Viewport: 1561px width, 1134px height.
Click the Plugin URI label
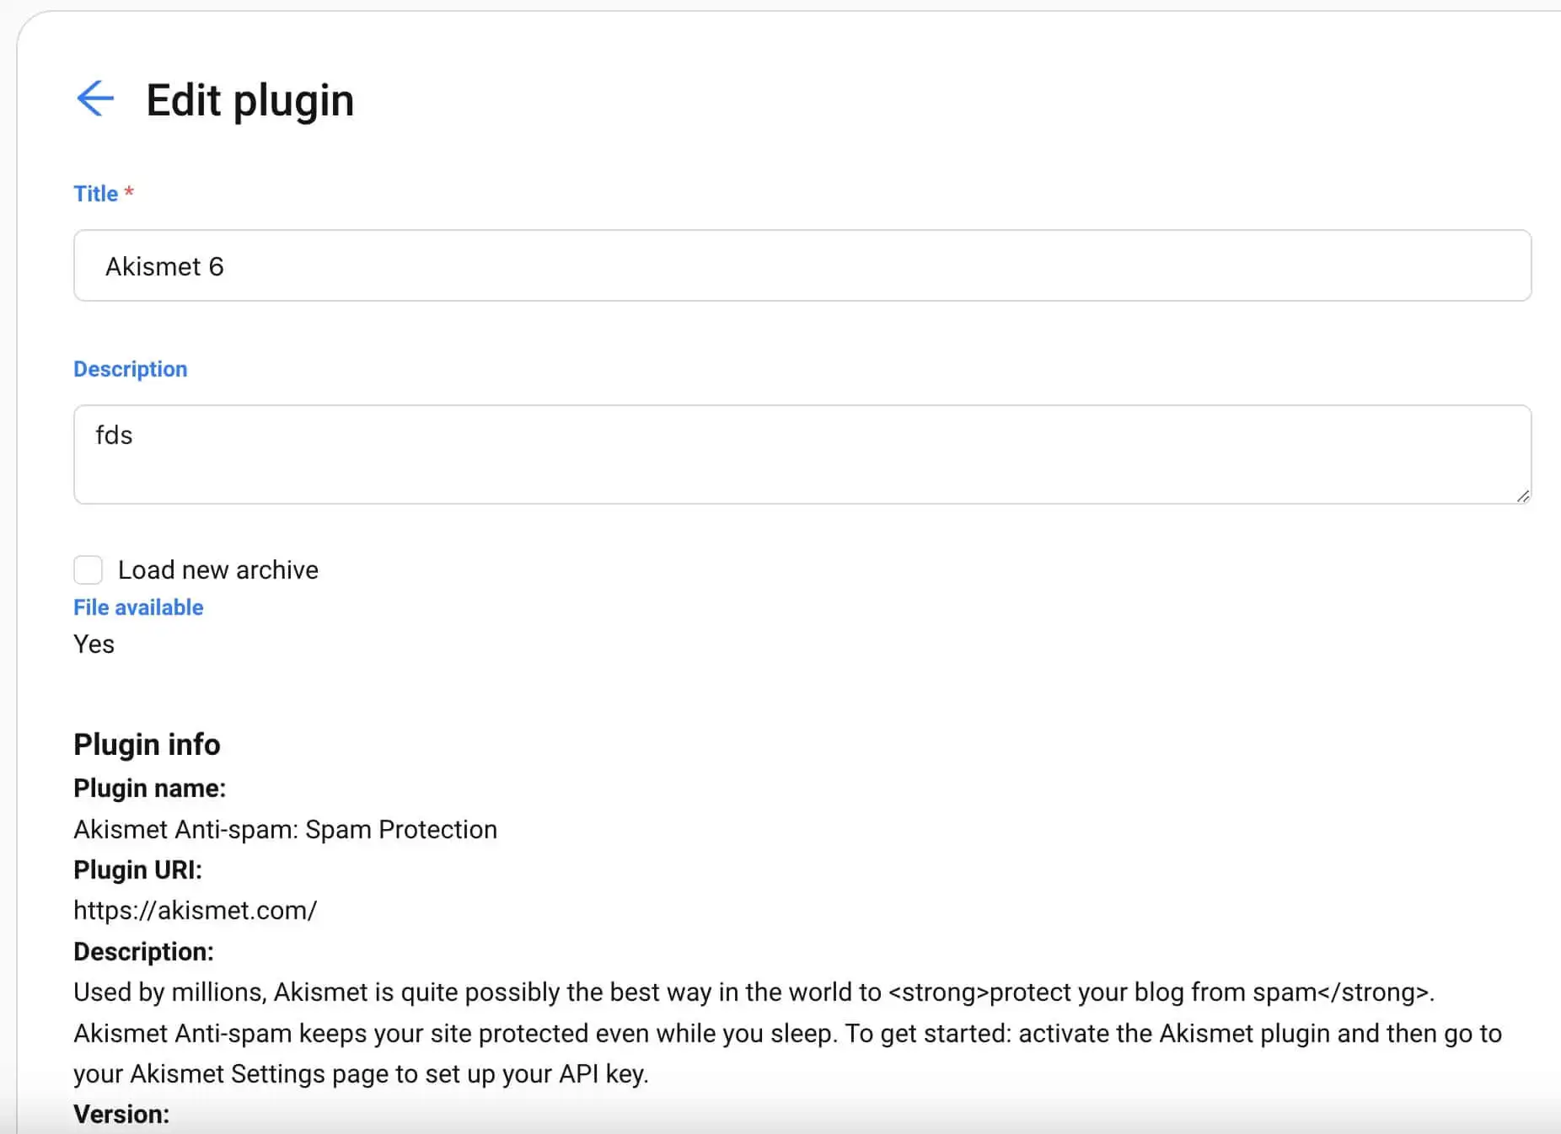137,869
